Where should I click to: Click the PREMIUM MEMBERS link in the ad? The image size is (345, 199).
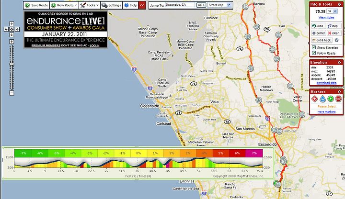click(x=46, y=45)
